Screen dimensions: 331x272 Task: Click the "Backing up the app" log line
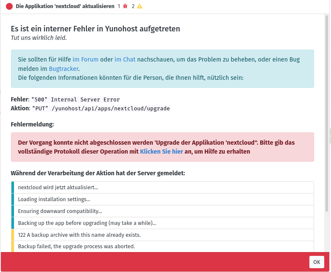pos(87,223)
